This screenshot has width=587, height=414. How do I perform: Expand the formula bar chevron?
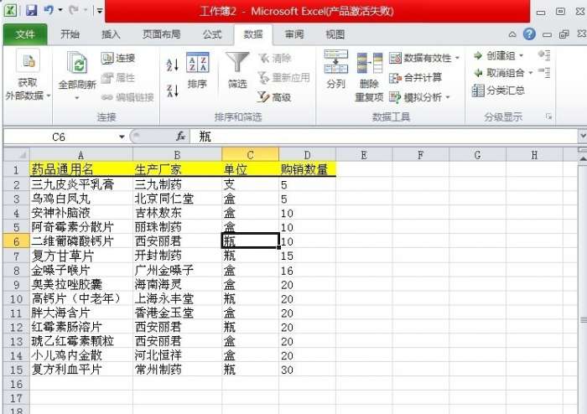[583, 136]
